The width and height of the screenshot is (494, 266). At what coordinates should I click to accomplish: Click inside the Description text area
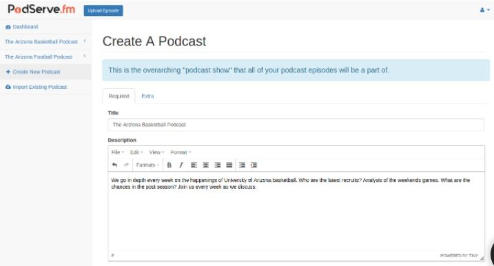coord(296,212)
